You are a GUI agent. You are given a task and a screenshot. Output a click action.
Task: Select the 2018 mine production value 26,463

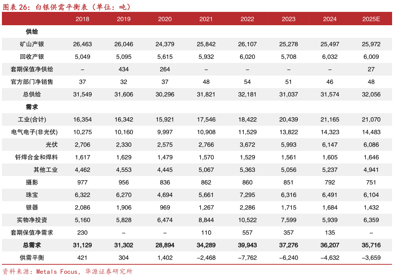83,44
